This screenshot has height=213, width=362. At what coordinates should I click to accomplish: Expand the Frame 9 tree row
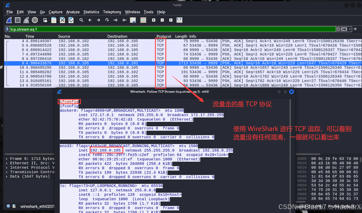coord(7,159)
